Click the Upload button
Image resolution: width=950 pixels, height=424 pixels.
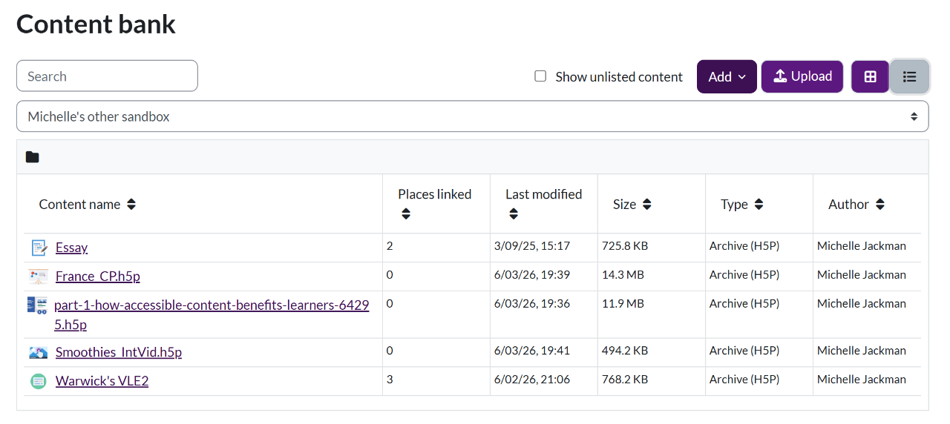(x=802, y=76)
